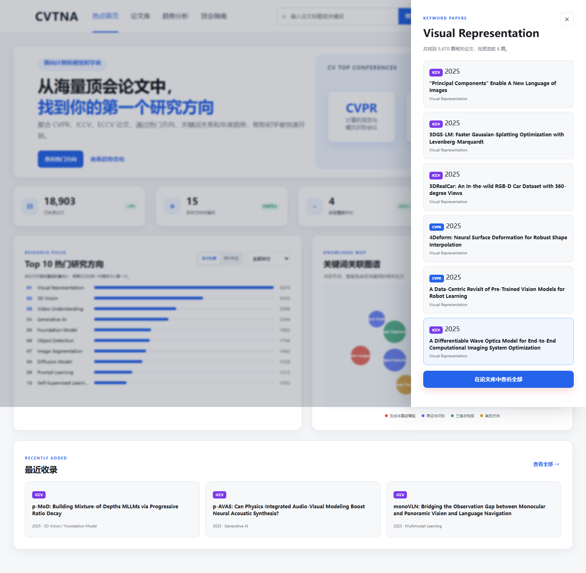Select the 3D Vision row in Top 10
586x573 pixels.
point(158,298)
